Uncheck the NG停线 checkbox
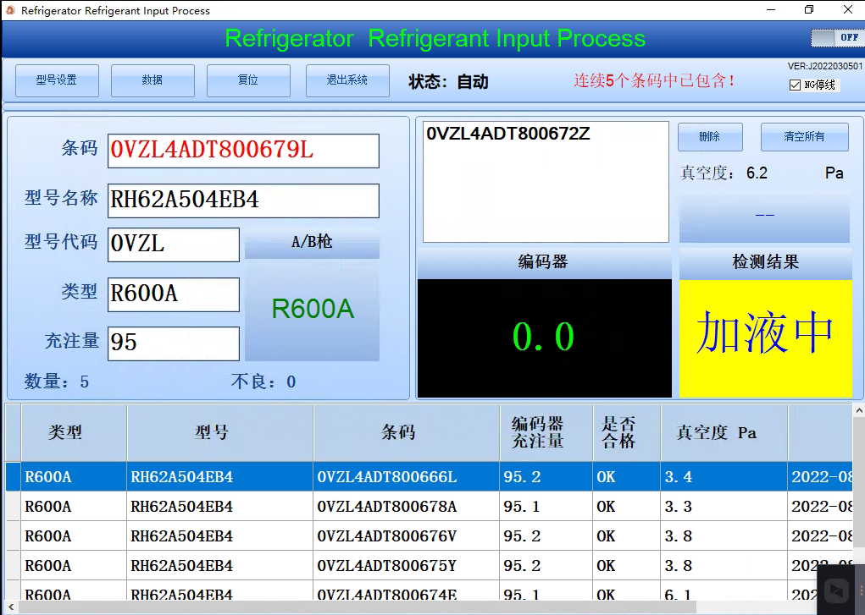Image resolution: width=865 pixels, height=615 pixels. tap(795, 85)
